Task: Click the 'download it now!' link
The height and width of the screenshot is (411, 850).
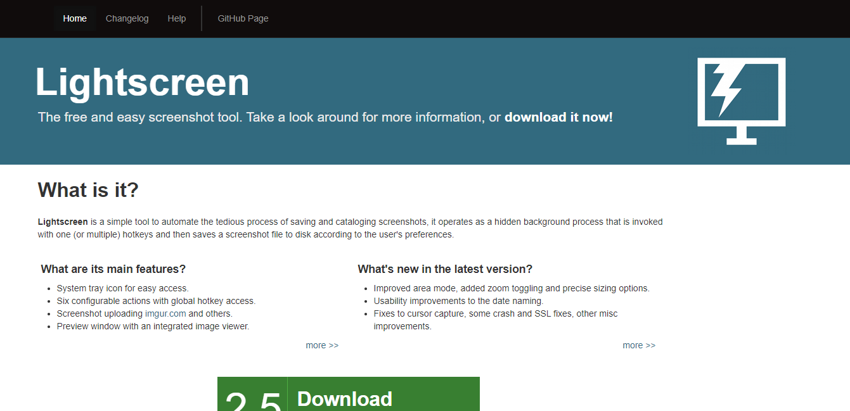Action: tap(558, 117)
